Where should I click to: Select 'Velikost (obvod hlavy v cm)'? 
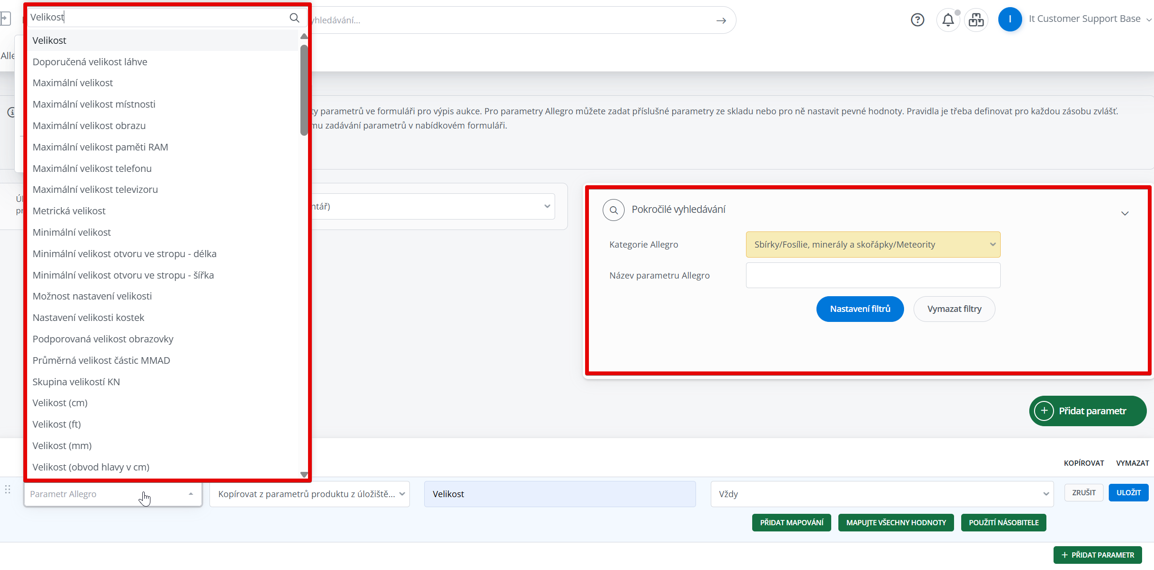(163, 467)
